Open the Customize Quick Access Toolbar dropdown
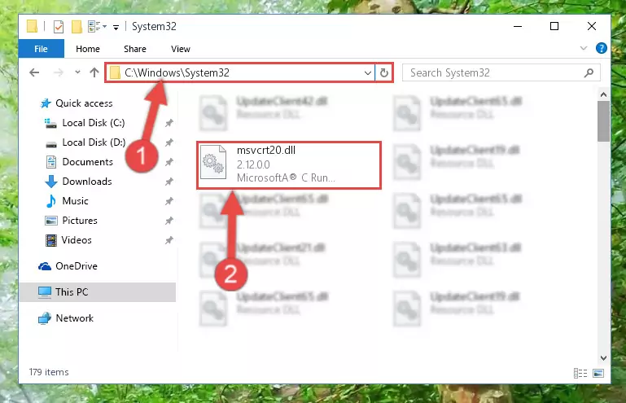Image resolution: width=626 pixels, height=403 pixels. click(116, 27)
